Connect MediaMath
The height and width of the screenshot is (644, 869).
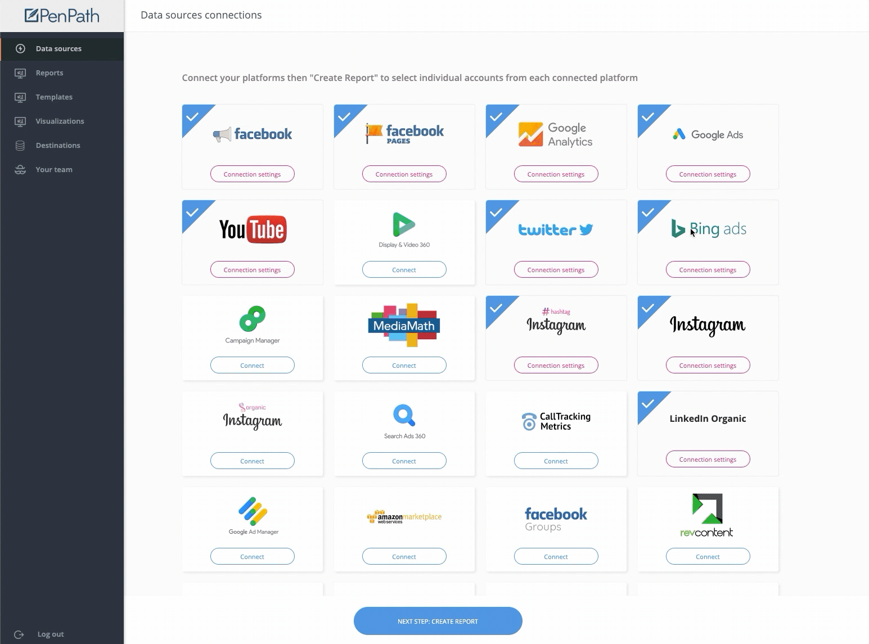404,365
